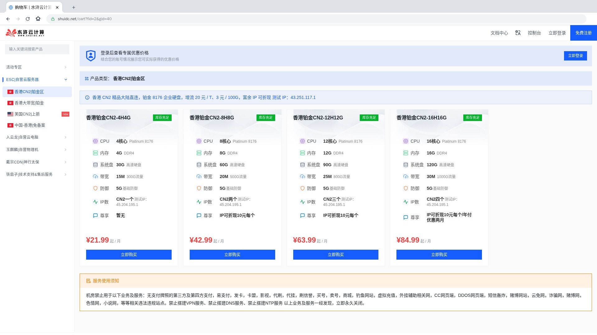Click the 免费注册 button
Viewport: 597px width, 335px height.
583,33
